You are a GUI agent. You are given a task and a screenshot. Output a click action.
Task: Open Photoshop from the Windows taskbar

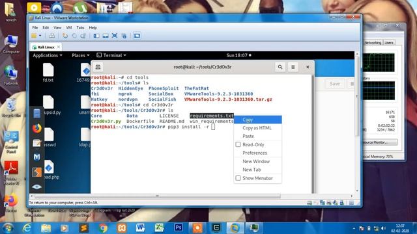click(179, 227)
